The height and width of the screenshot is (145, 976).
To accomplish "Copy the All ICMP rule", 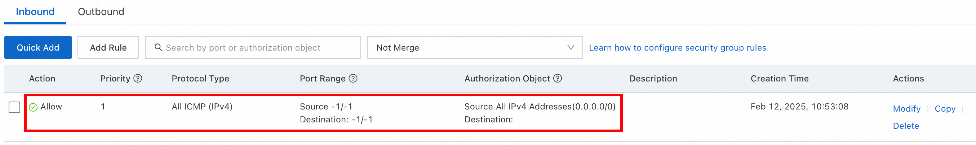I will point(945,109).
